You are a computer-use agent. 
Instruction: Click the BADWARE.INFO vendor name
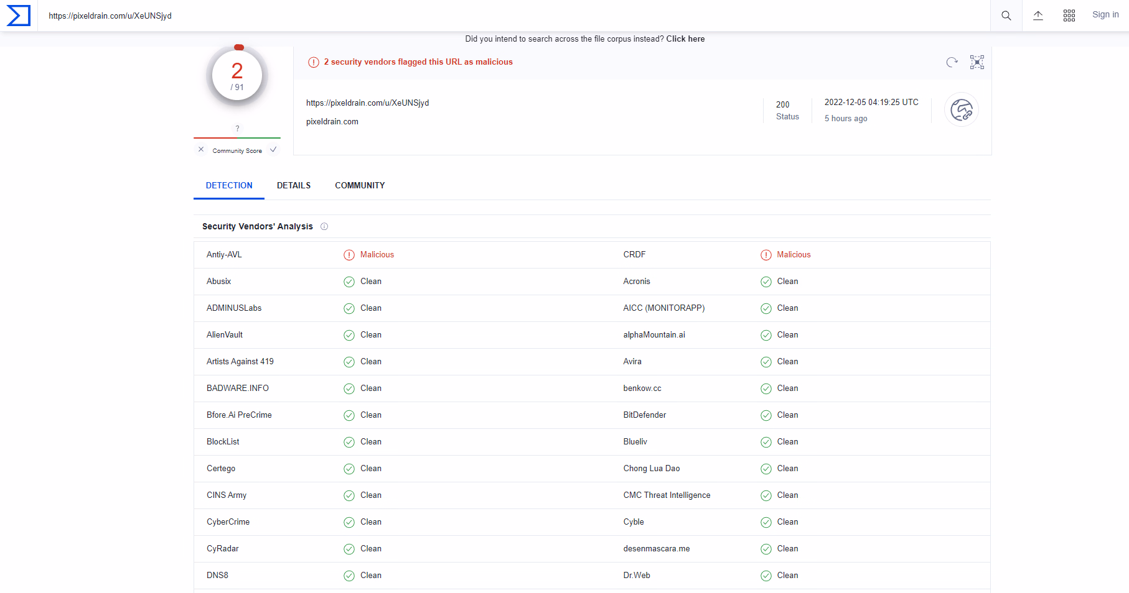point(238,388)
